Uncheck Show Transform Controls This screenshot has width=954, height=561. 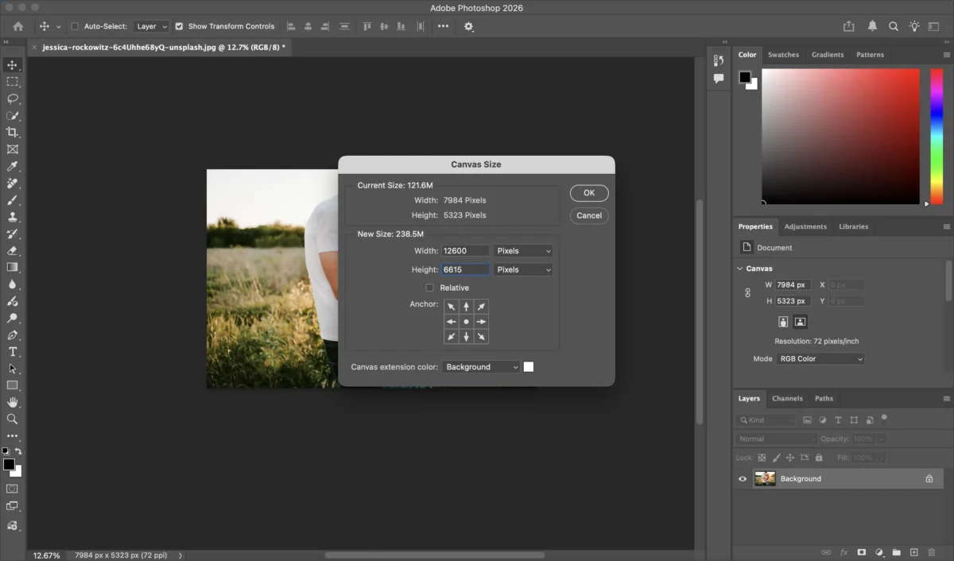click(x=179, y=26)
